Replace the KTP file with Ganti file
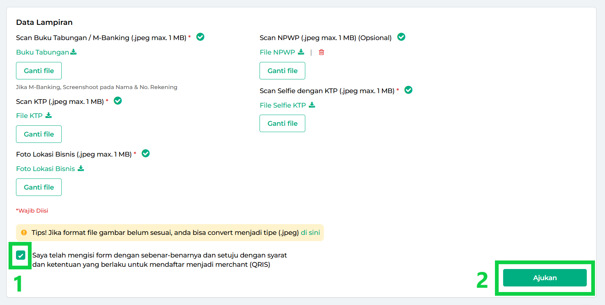This screenshot has height=305, width=605. 39,134
